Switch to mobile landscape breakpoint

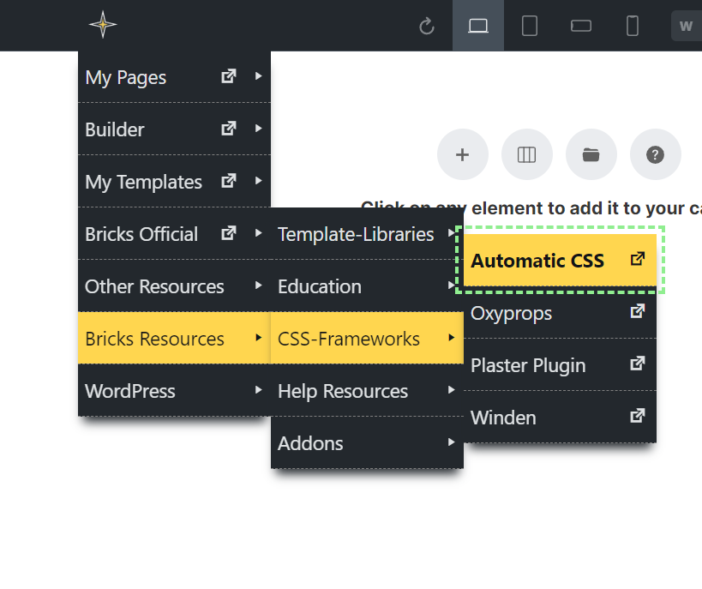[x=581, y=26]
